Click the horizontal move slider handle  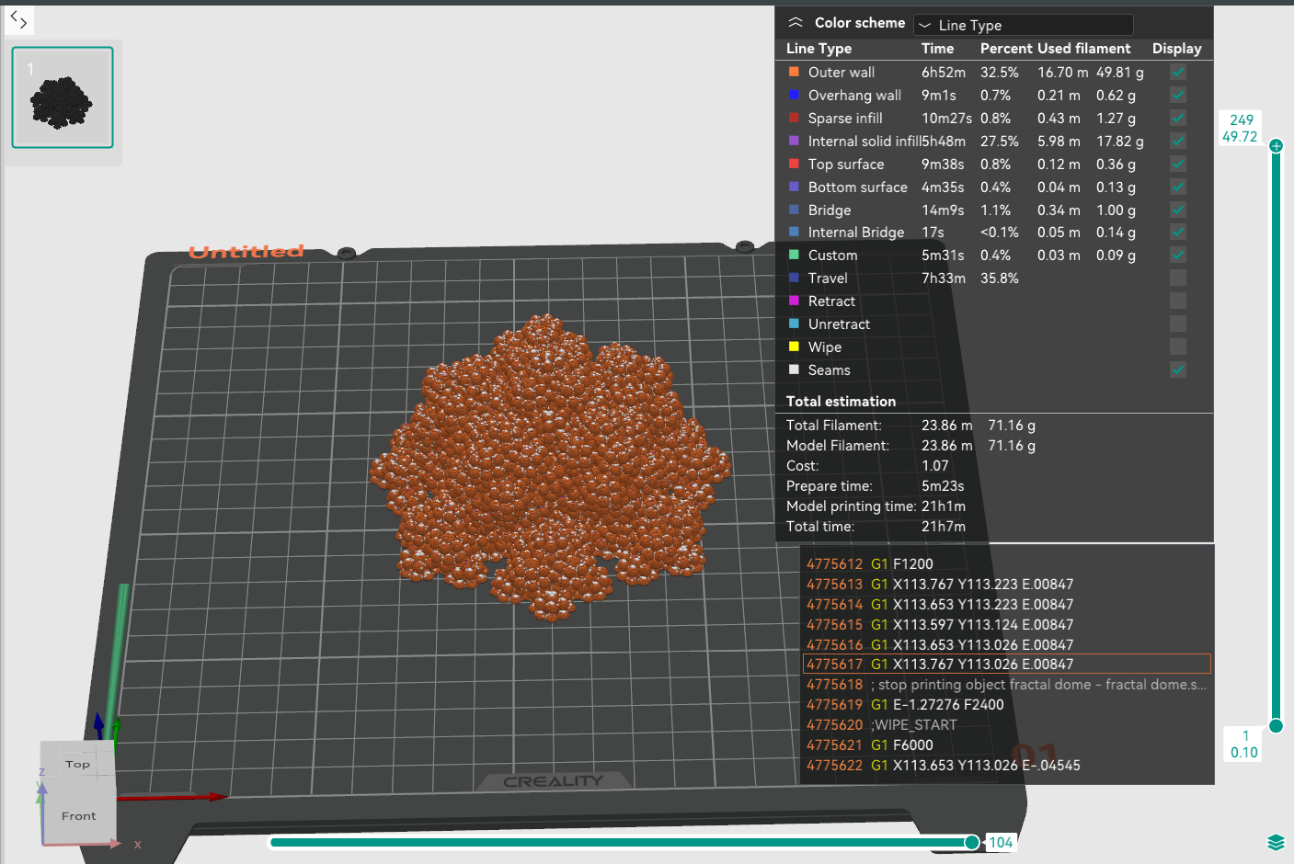click(972, 842)
